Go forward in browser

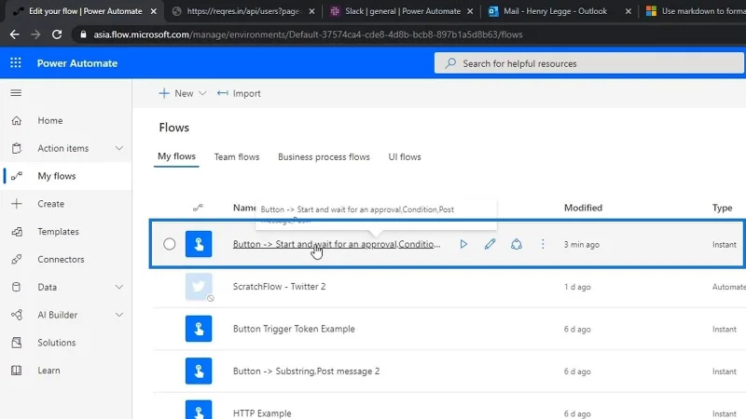coord(35,34)
